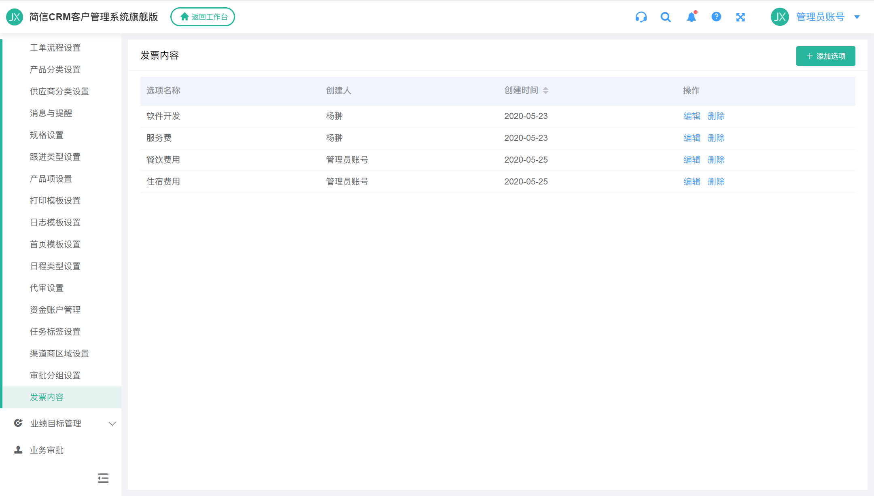Image resolution: width=874 pixels, height=496 pixels.
Task: Return to workbench via 返回工作台
Action: click(x=203, y=17)
